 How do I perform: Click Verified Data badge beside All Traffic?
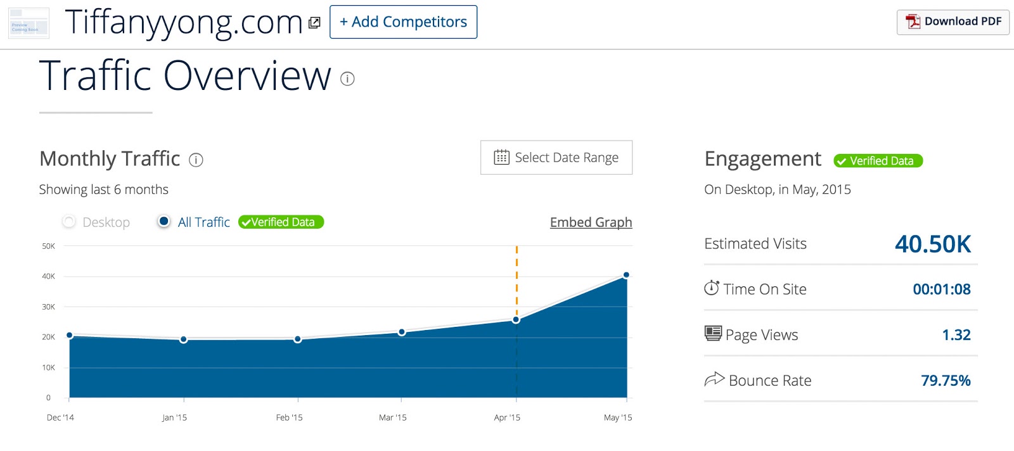pyautogui.click(x=281, y=222)
